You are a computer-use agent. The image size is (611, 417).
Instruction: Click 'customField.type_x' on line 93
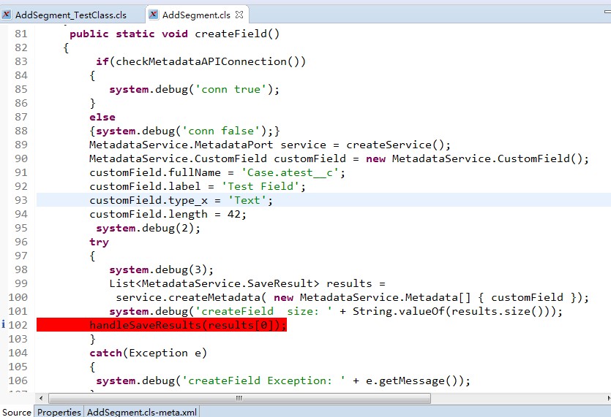click(x=149, y=200)
